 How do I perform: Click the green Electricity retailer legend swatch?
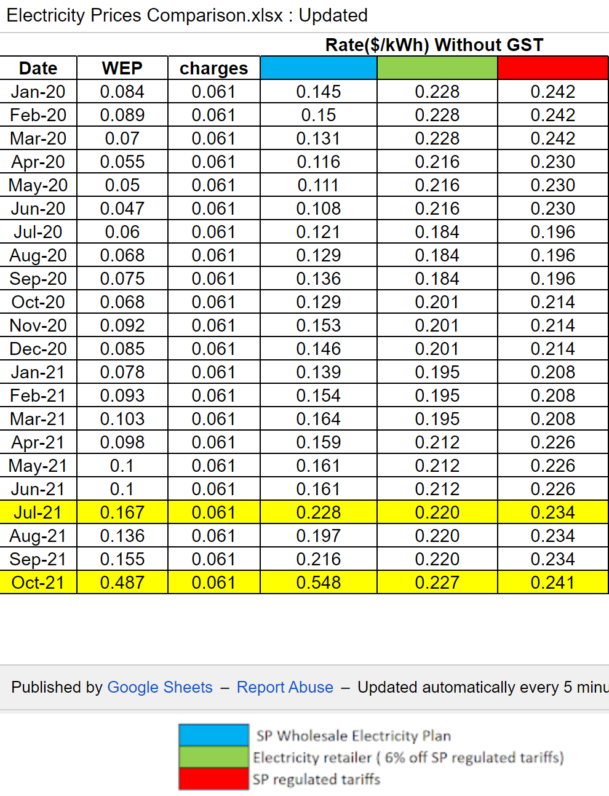tap(213, 758)
